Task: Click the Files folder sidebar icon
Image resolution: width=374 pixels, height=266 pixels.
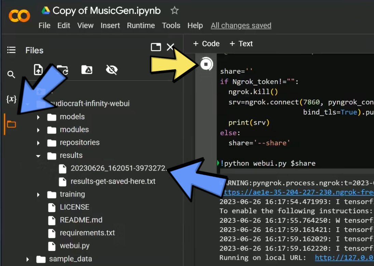Action: (x=11, y=124)
